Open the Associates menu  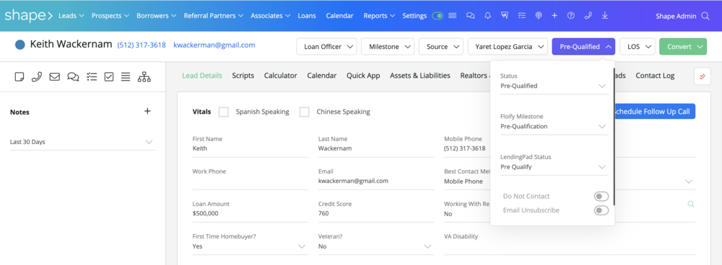pyautogui.click(x=270, y=16)
